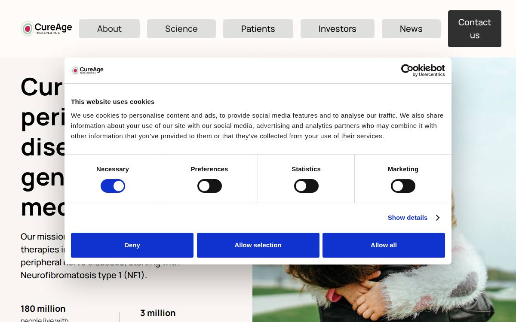Open the Science menu

181,29
